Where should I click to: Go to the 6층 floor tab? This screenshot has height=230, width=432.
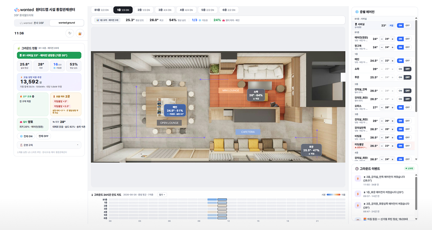pos(229,10)
